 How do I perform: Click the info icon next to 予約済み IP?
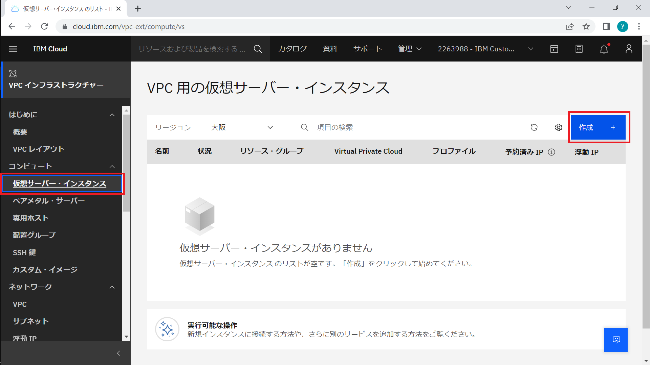pyautogui.click(x=551, y=152)
